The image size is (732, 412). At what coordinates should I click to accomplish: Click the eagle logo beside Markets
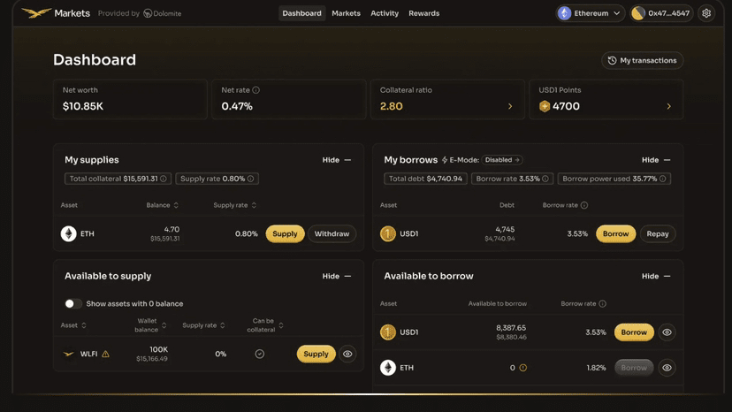(x=36, y=13)
